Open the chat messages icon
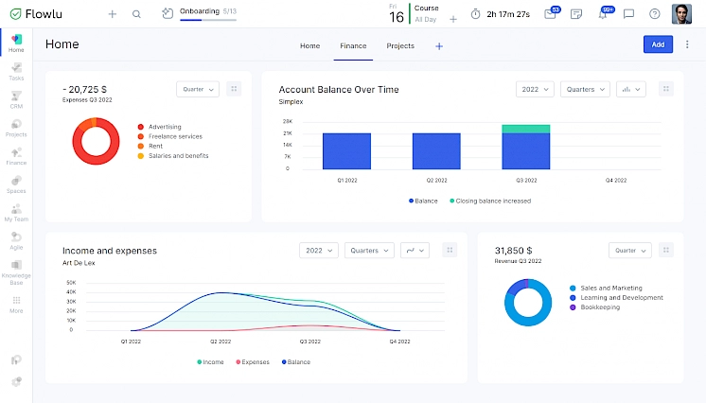This screenshot has width=706, height=403. (x=628, y=14)
